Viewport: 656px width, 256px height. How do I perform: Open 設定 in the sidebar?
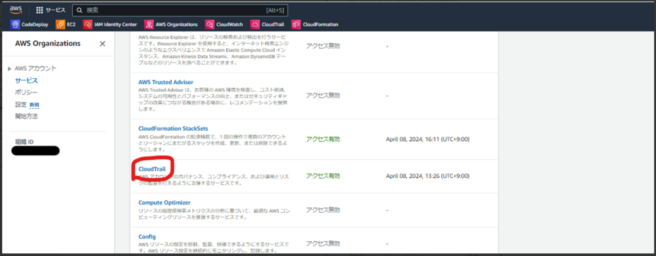coord(21,104)
